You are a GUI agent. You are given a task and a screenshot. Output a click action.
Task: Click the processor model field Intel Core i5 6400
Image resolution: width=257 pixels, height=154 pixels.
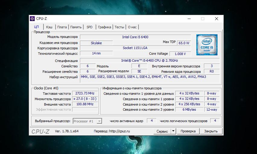135,37
